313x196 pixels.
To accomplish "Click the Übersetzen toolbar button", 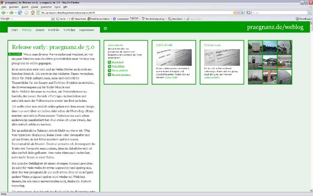I will coord(175,19).
